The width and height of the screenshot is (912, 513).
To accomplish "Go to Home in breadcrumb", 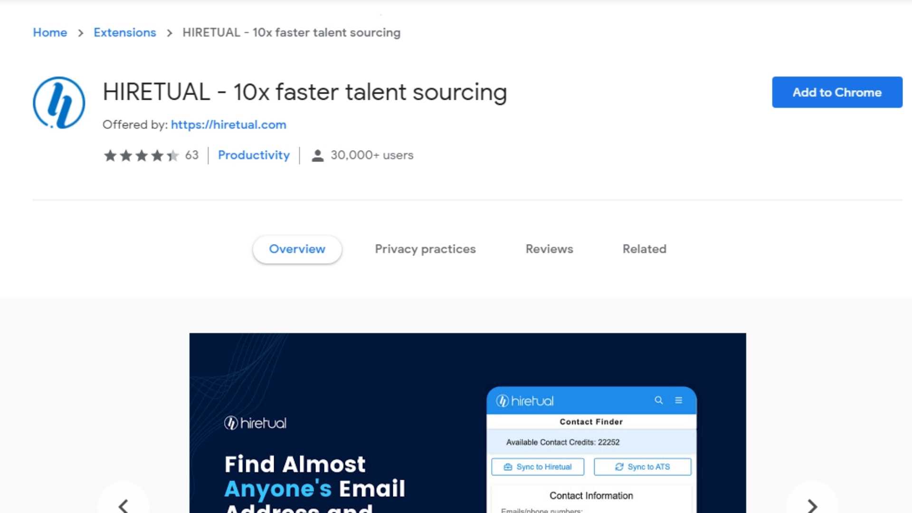I will coord(50,32).
